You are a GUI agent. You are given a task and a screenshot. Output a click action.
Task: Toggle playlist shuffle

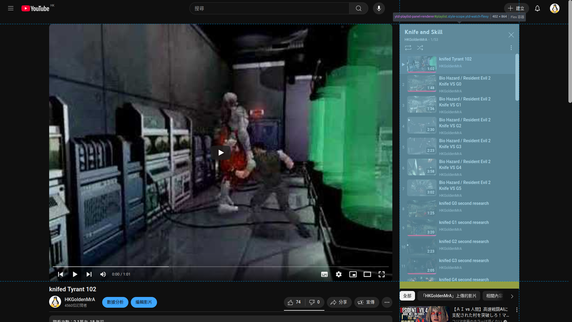(420, 48)
